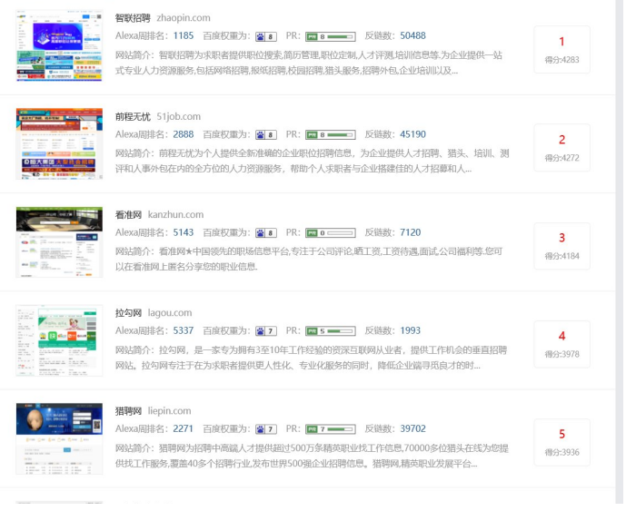Click Alexa weekly rank 1185
Viewport: 626px width, 511px height.
pos(184,36)
